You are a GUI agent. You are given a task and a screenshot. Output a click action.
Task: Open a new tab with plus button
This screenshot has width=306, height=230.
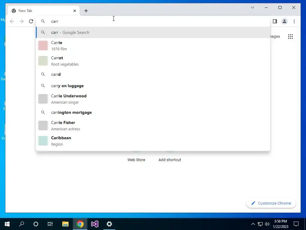pyautogui.click(x=86, y=11)
